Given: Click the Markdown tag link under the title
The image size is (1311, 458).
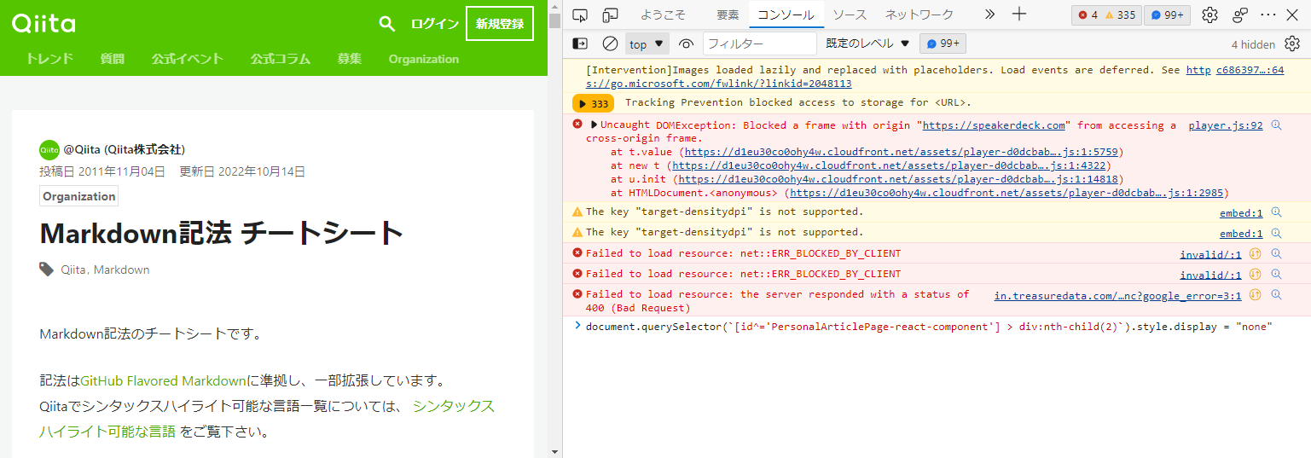Looking at the screenshot, I should [x=121, y=270].
